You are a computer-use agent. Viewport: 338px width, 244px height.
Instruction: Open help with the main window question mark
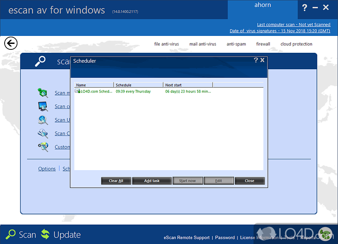tap(304, 8)
